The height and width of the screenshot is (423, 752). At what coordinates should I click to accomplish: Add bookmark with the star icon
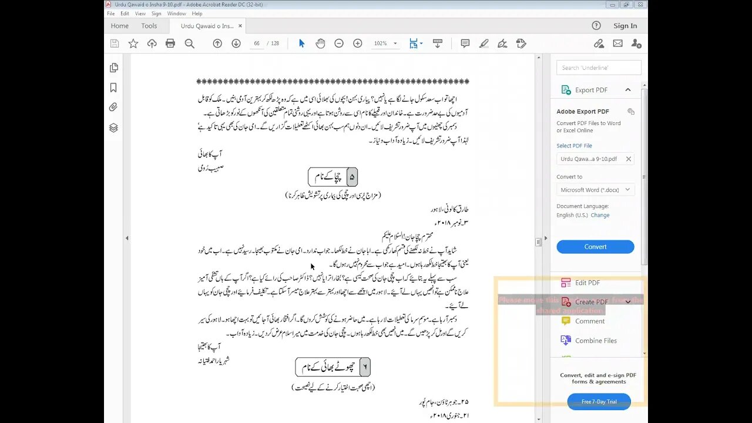(x=133, y=43)
